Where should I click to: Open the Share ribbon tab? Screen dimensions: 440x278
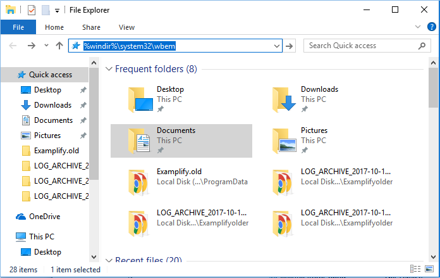coord(91,27)
